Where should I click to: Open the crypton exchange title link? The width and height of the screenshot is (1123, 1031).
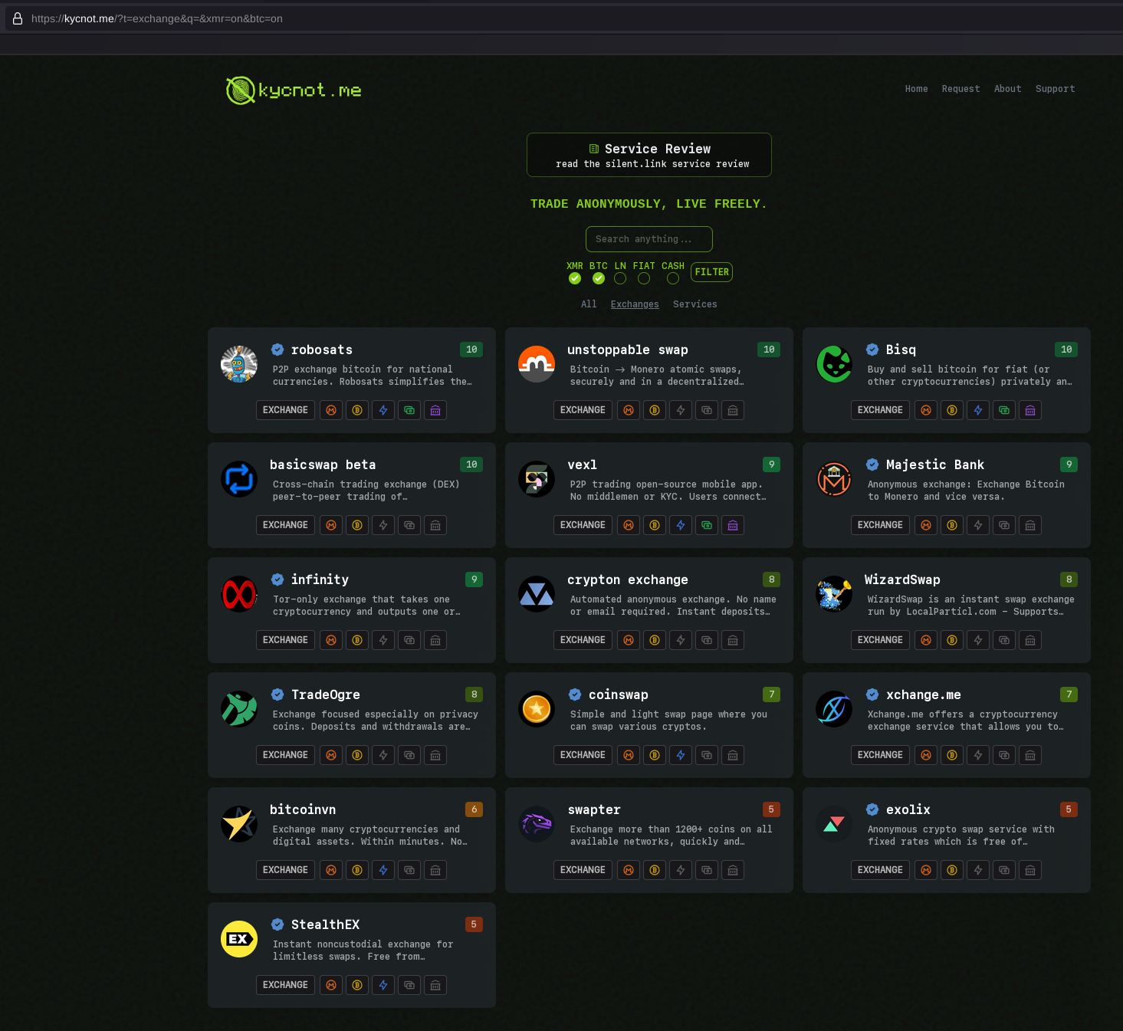[628, 580]
